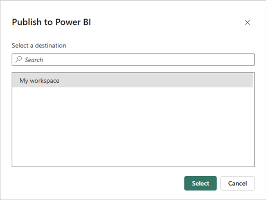Click the magnifying glass search icon
Screen dimensions: 266x200
pos(18,60)
